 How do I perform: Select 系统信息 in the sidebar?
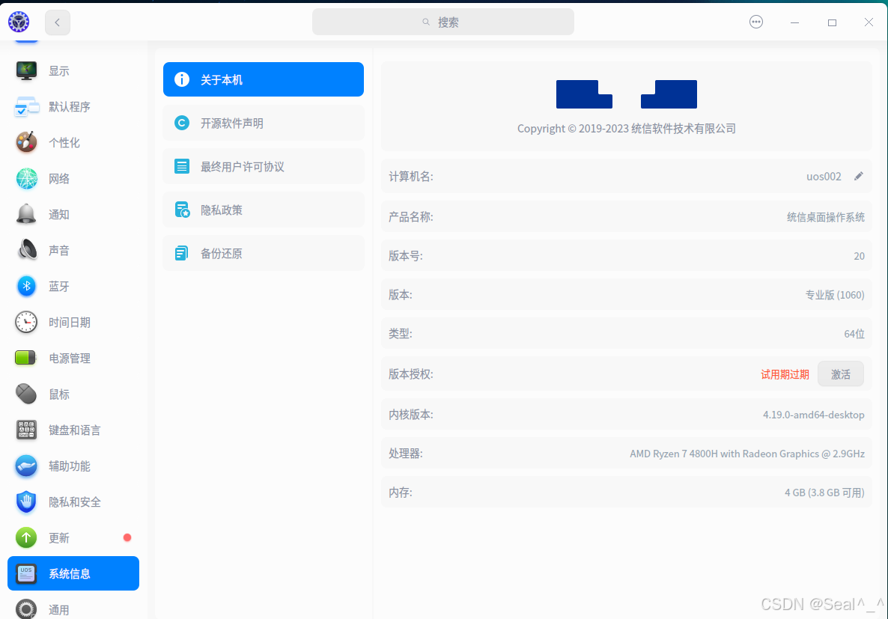(x=73, y=573)
